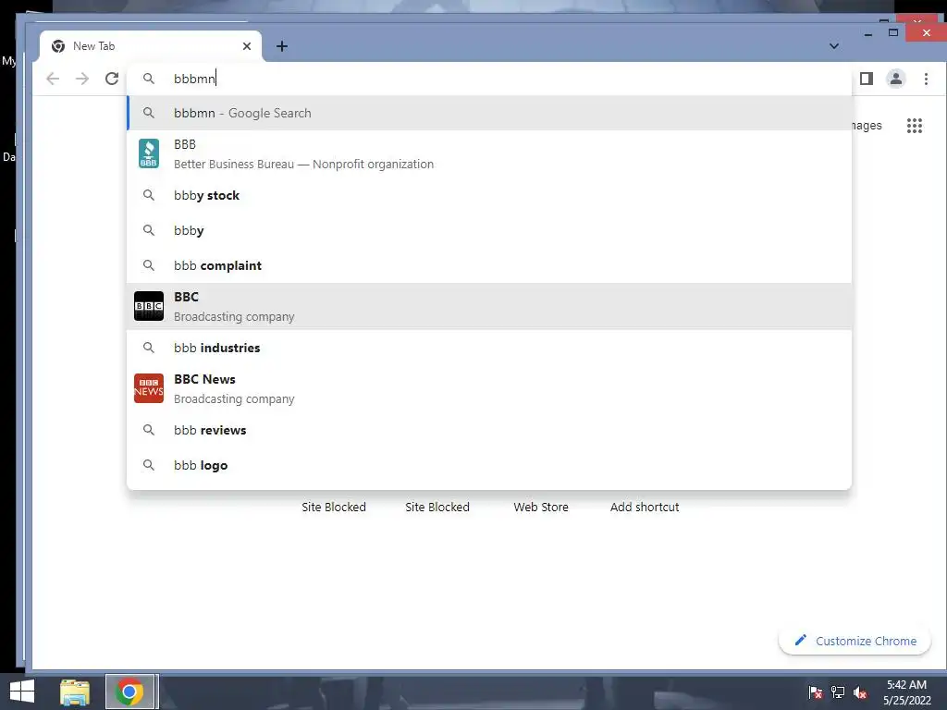This screenshot has height=710, width=947.
Task: Toggle the side panel icon
Action: (867, 79)
